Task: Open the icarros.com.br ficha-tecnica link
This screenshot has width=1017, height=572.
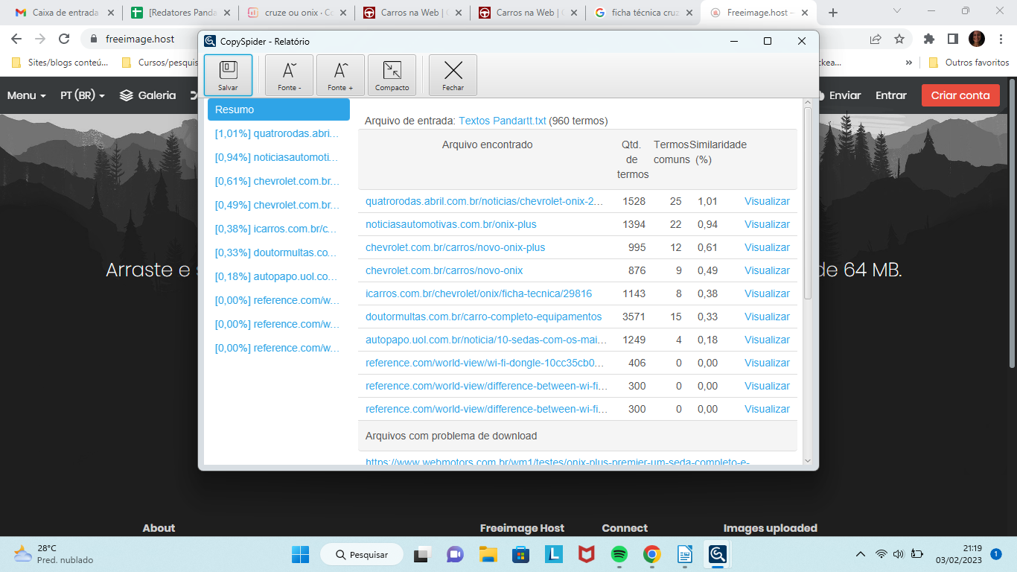Action: pyautogui.click(x=479, y=293)
